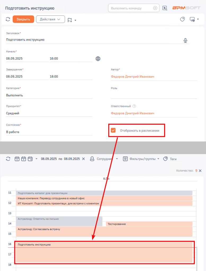Click the refresh icon beside Закрыть button

tap(8, 19)
